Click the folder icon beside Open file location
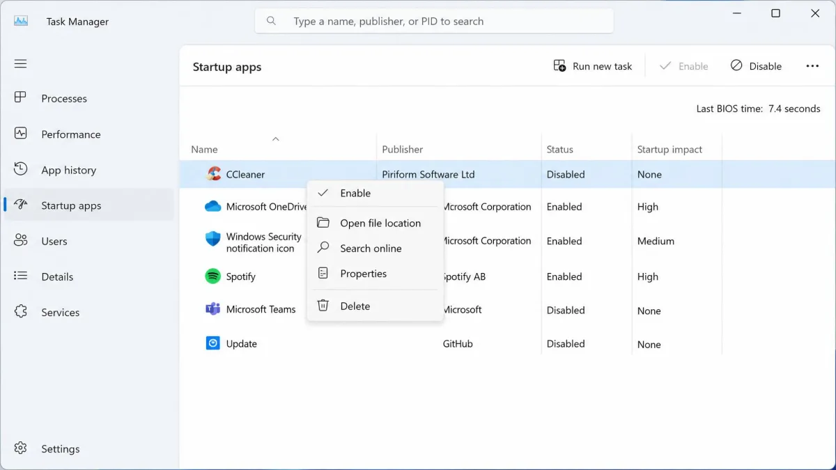The width and height of the screenshot is (836, 470). 323,223
